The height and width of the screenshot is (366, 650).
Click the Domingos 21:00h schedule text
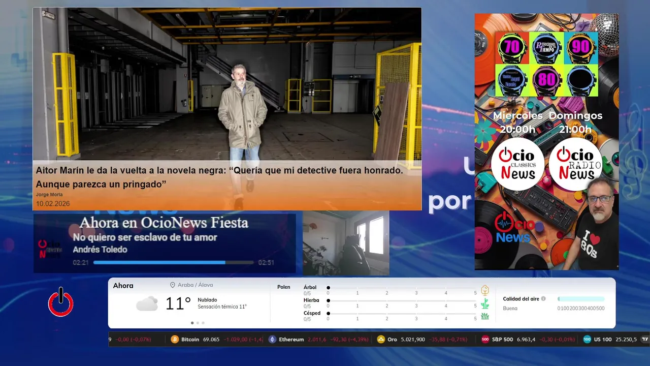point(575,123)
